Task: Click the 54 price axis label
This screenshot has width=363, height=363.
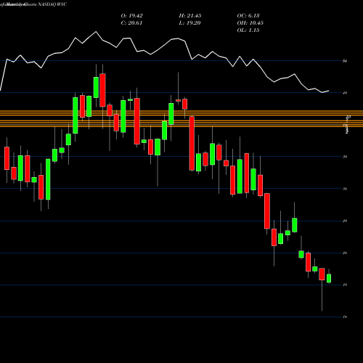Action: (345, 61)
